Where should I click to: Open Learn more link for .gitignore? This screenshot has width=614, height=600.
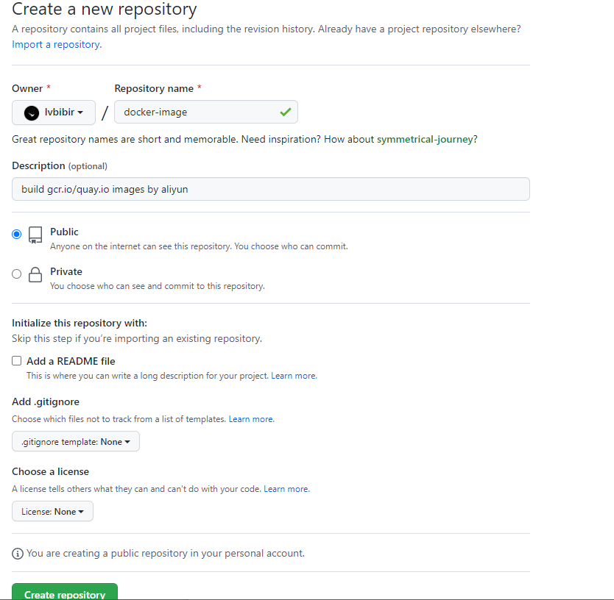251,419
